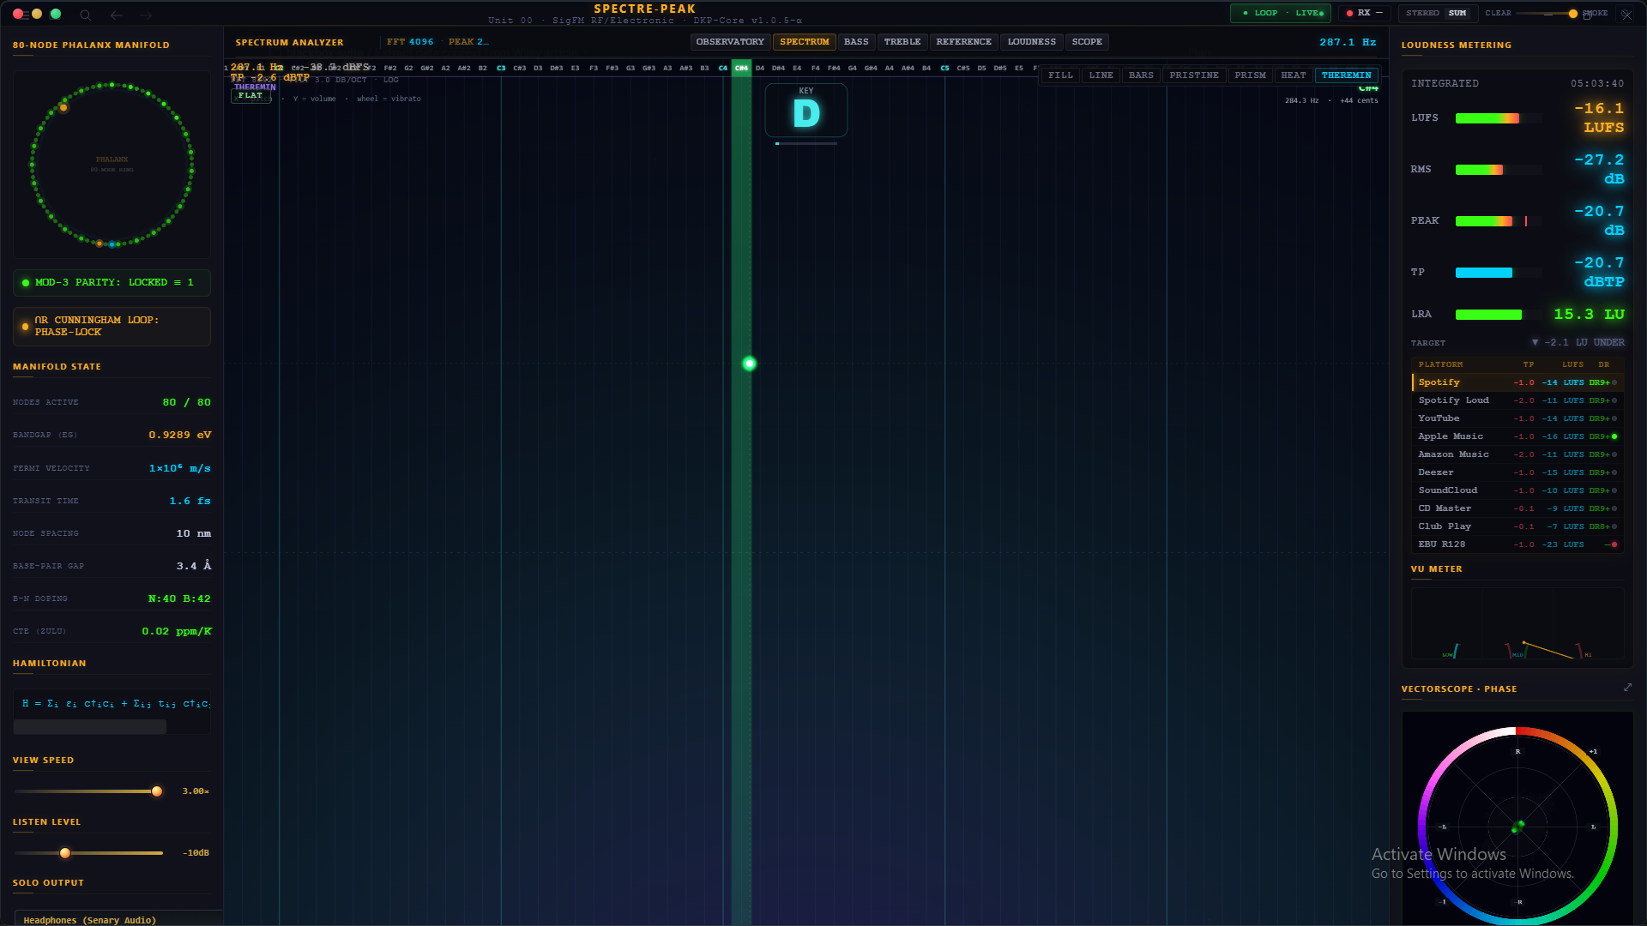Viewport: 1647px width, 926px height.
Task: Open the SPECTRUM tab
Action: click(805, 42)
